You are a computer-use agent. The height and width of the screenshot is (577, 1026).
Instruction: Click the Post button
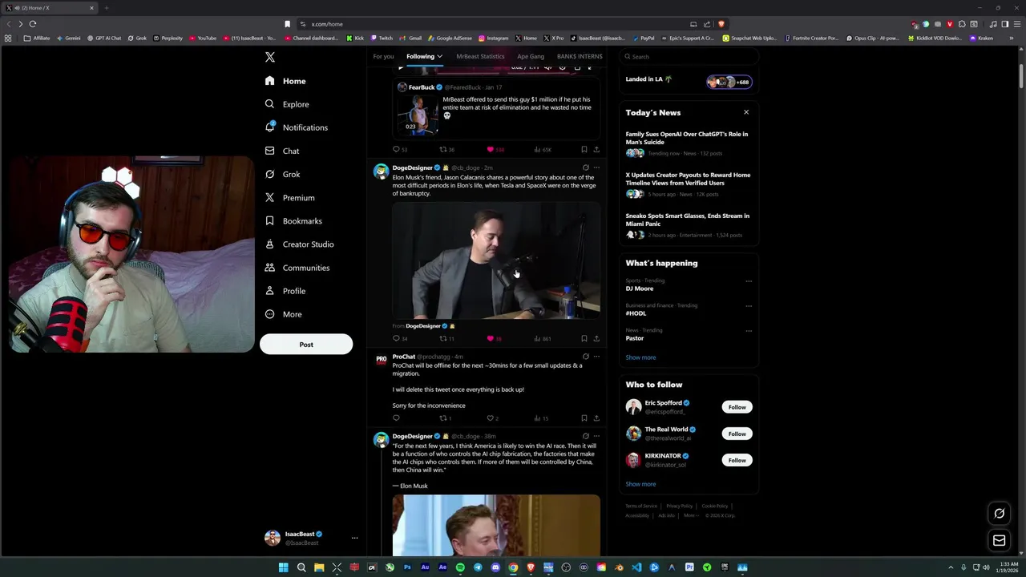(x=306, y=345)
